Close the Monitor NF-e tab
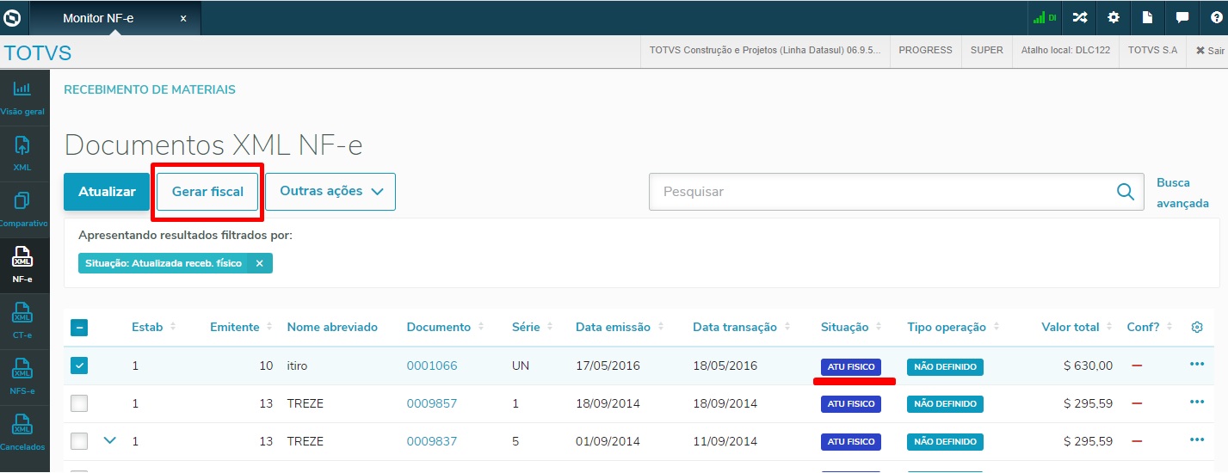 click(x=183, y=18)
